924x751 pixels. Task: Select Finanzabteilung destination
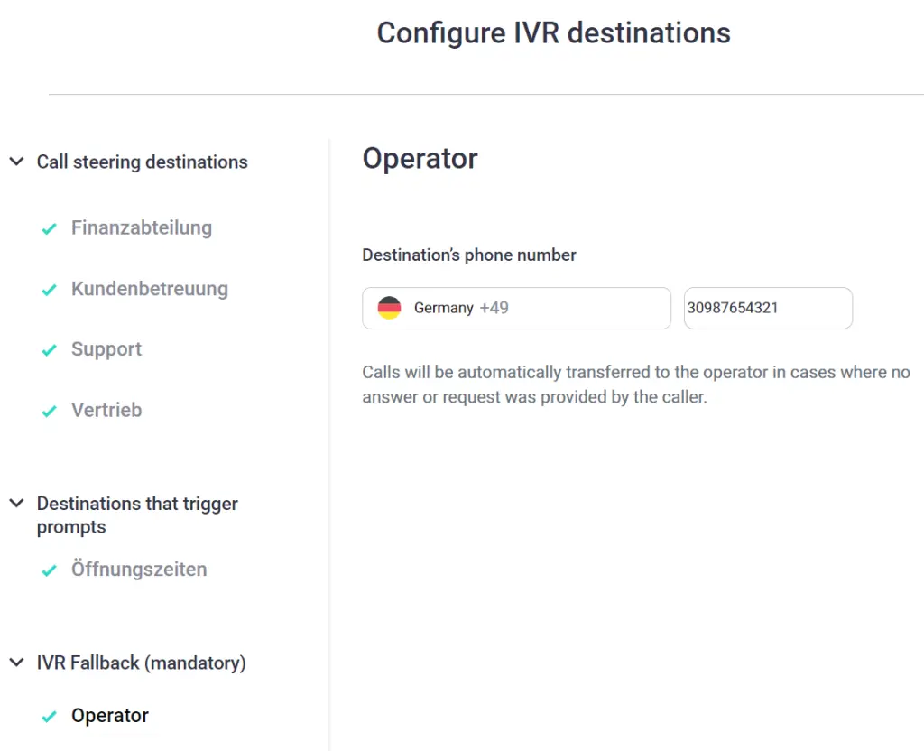[x=142, y=227]
